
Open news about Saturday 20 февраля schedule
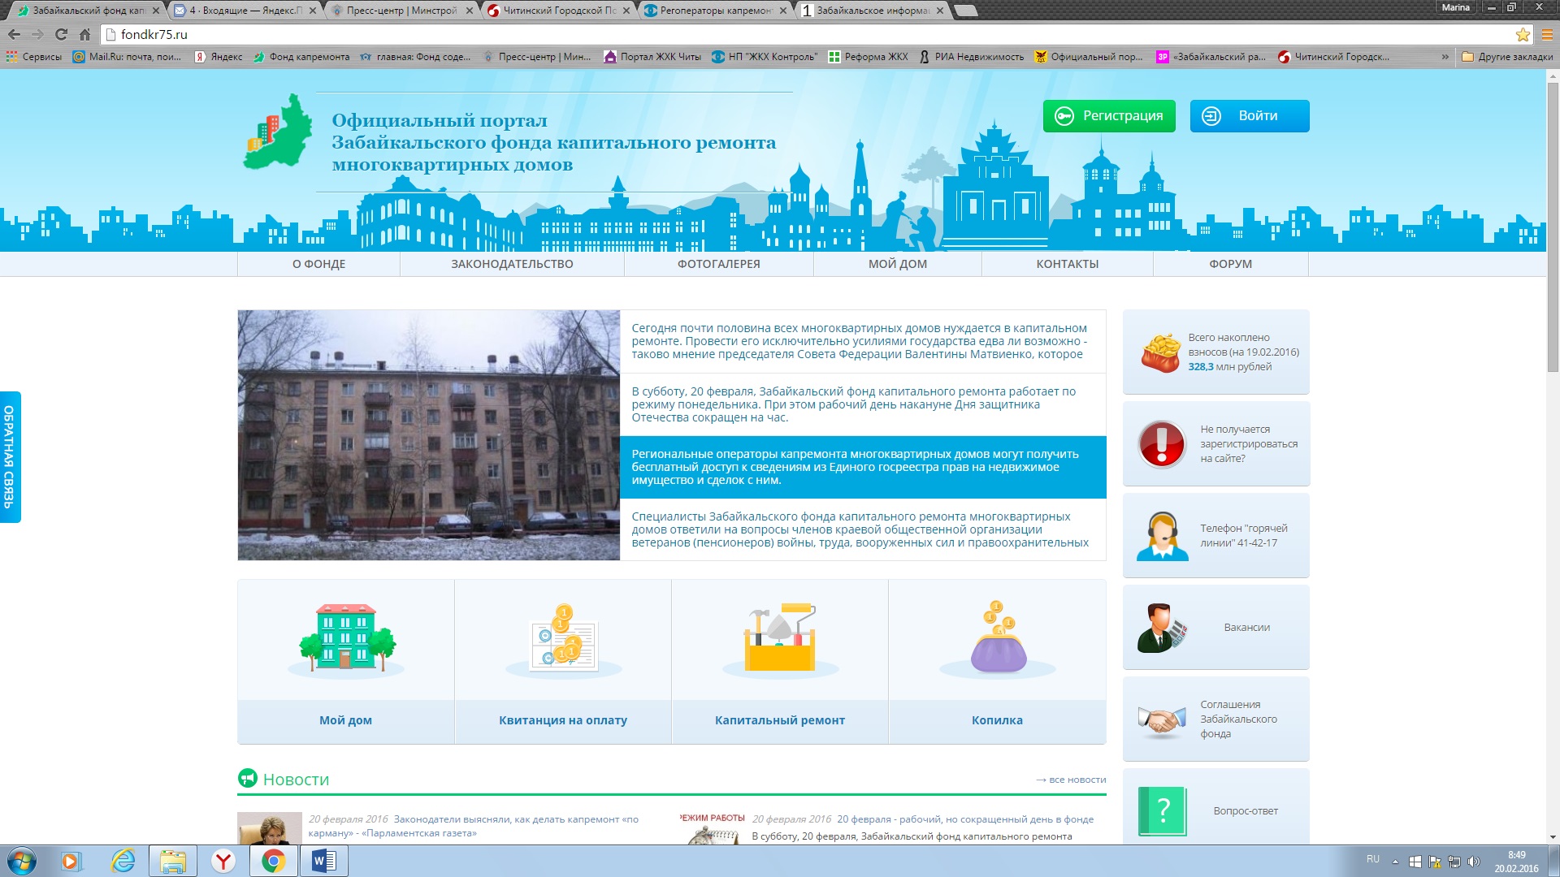tap(863, 404)
